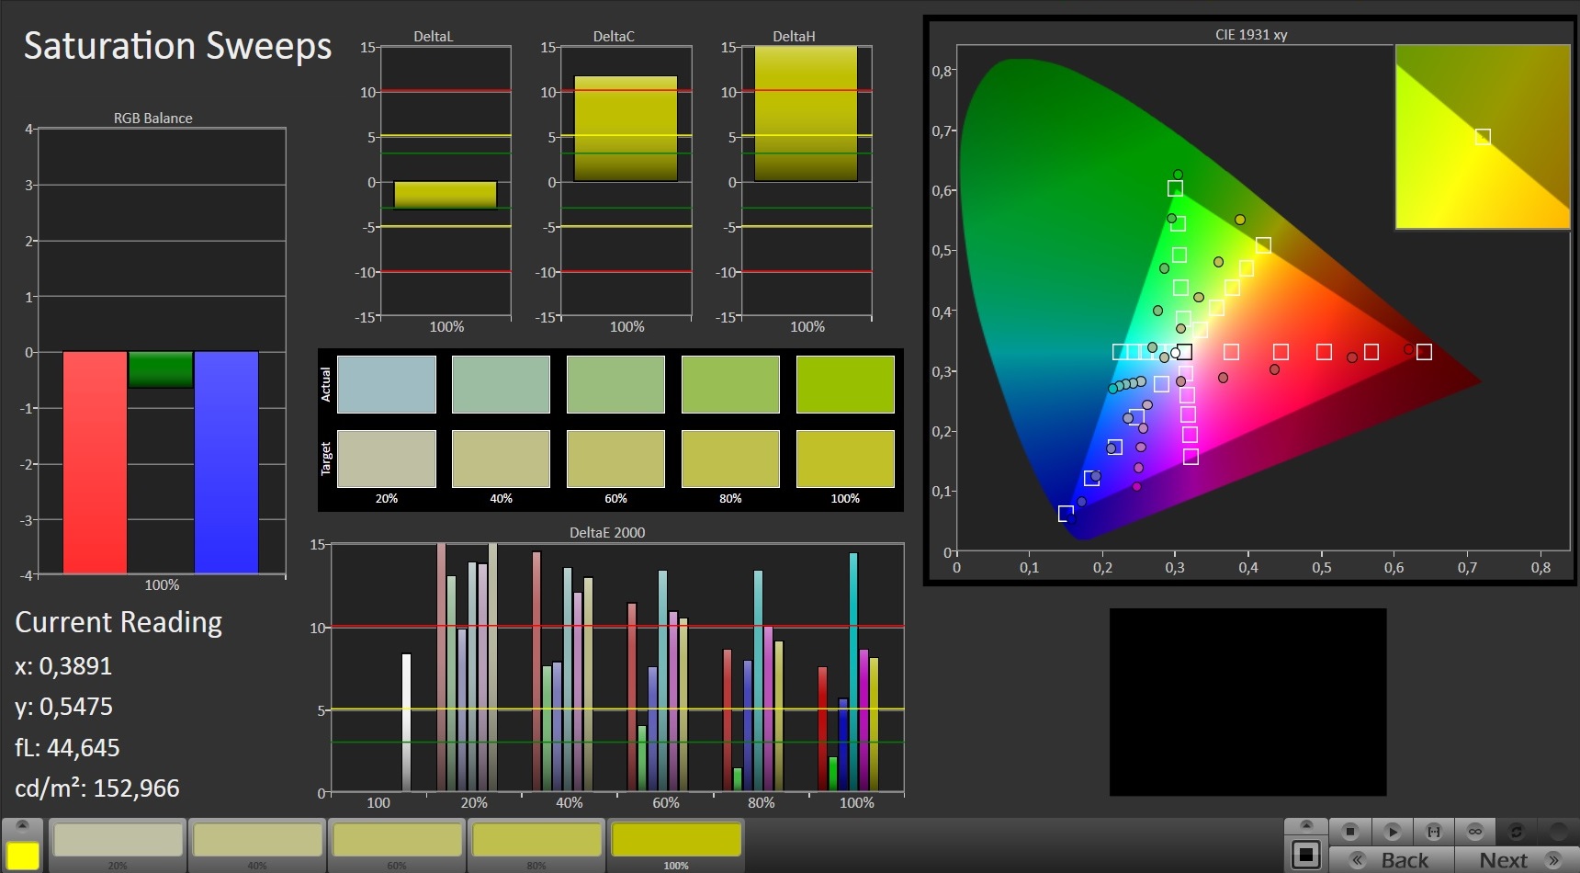Image resolution: width=1580 pixels, height=873 pixels.
Task: Click the dimmed refresh icon
Action: point(1516,832)
